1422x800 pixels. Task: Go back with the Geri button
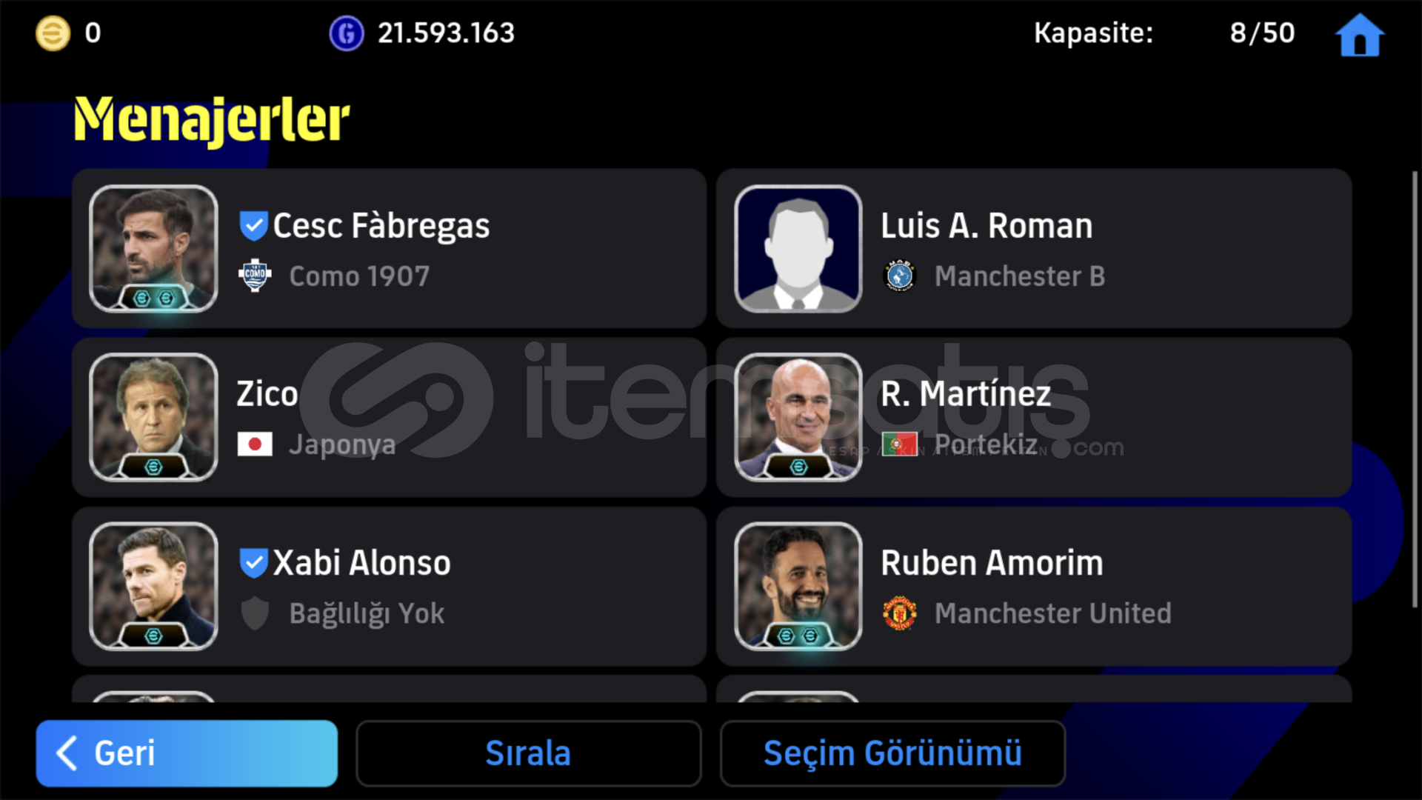pos(187,753)
